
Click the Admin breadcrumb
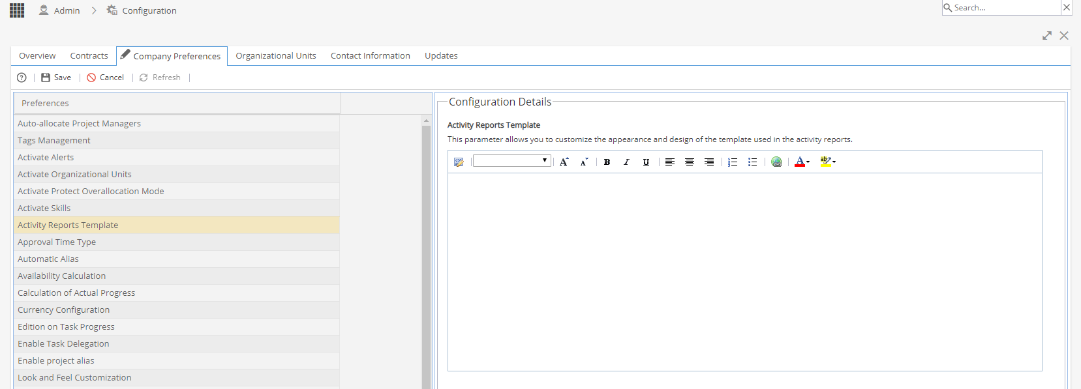pos(59,10)
